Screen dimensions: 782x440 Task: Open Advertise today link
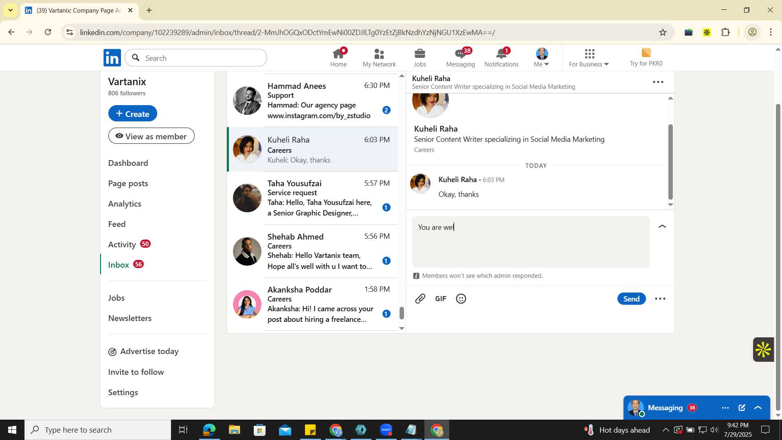click(143, 352)
